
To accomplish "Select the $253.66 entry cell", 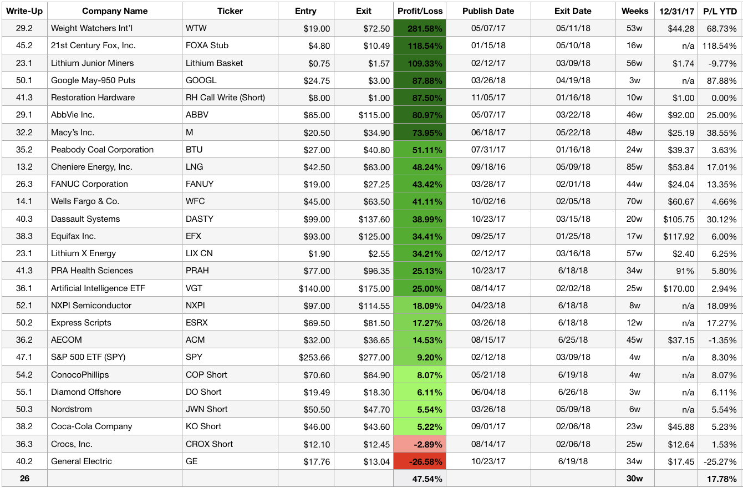I will click(x=306, y=358).
